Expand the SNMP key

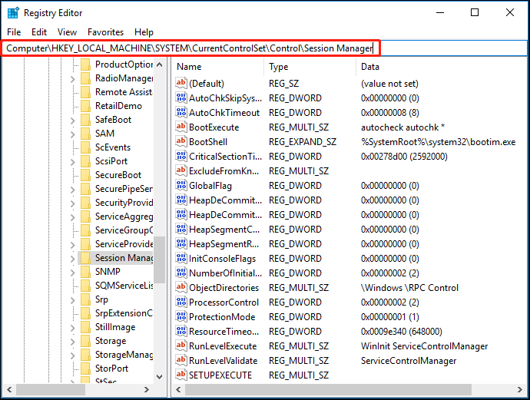tap(72, 273)
